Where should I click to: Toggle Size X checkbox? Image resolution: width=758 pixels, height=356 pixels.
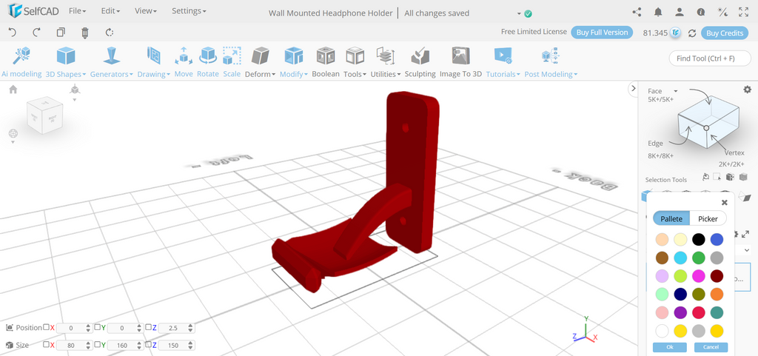coord(47,344)
